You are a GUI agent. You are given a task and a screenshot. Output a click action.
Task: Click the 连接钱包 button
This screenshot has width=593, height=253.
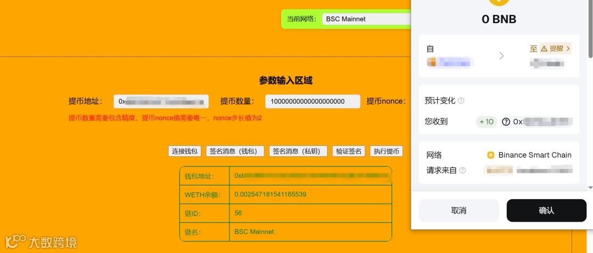pyautogui.click(x=185, y=151)
